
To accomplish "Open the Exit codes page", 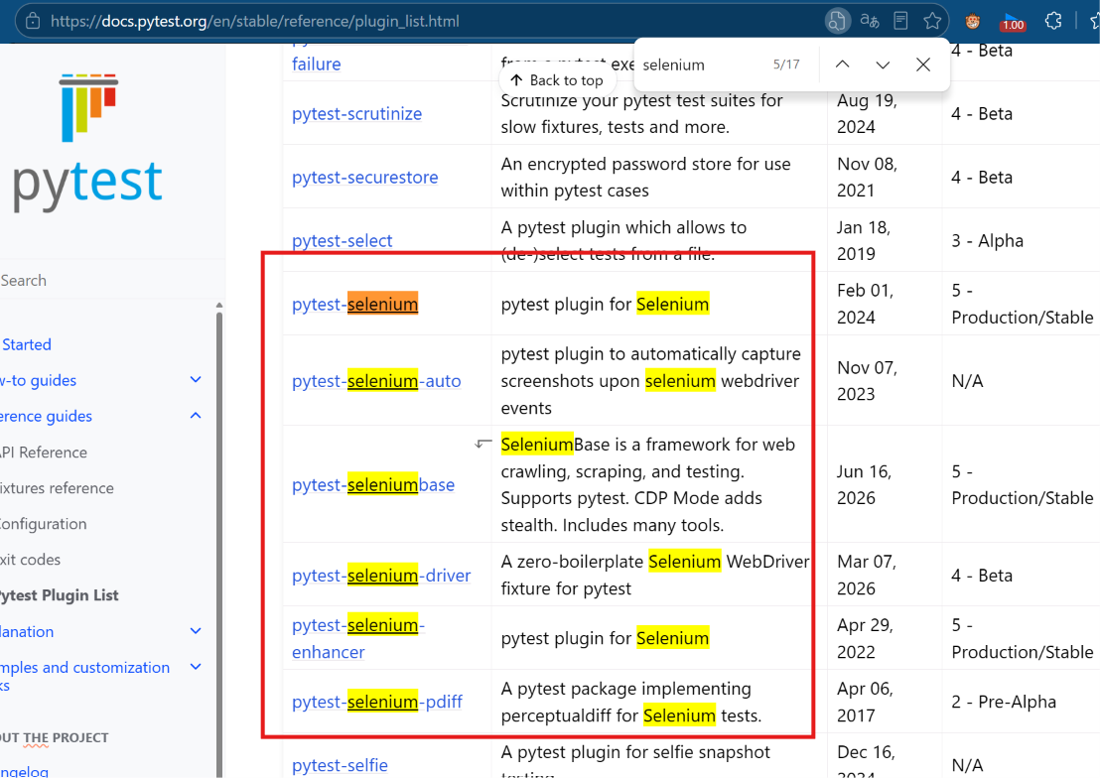I will tap(30, 560).
